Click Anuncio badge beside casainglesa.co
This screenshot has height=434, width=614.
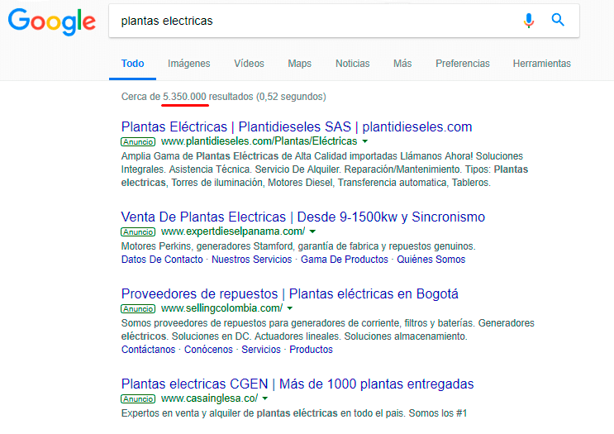pos(138,398)
